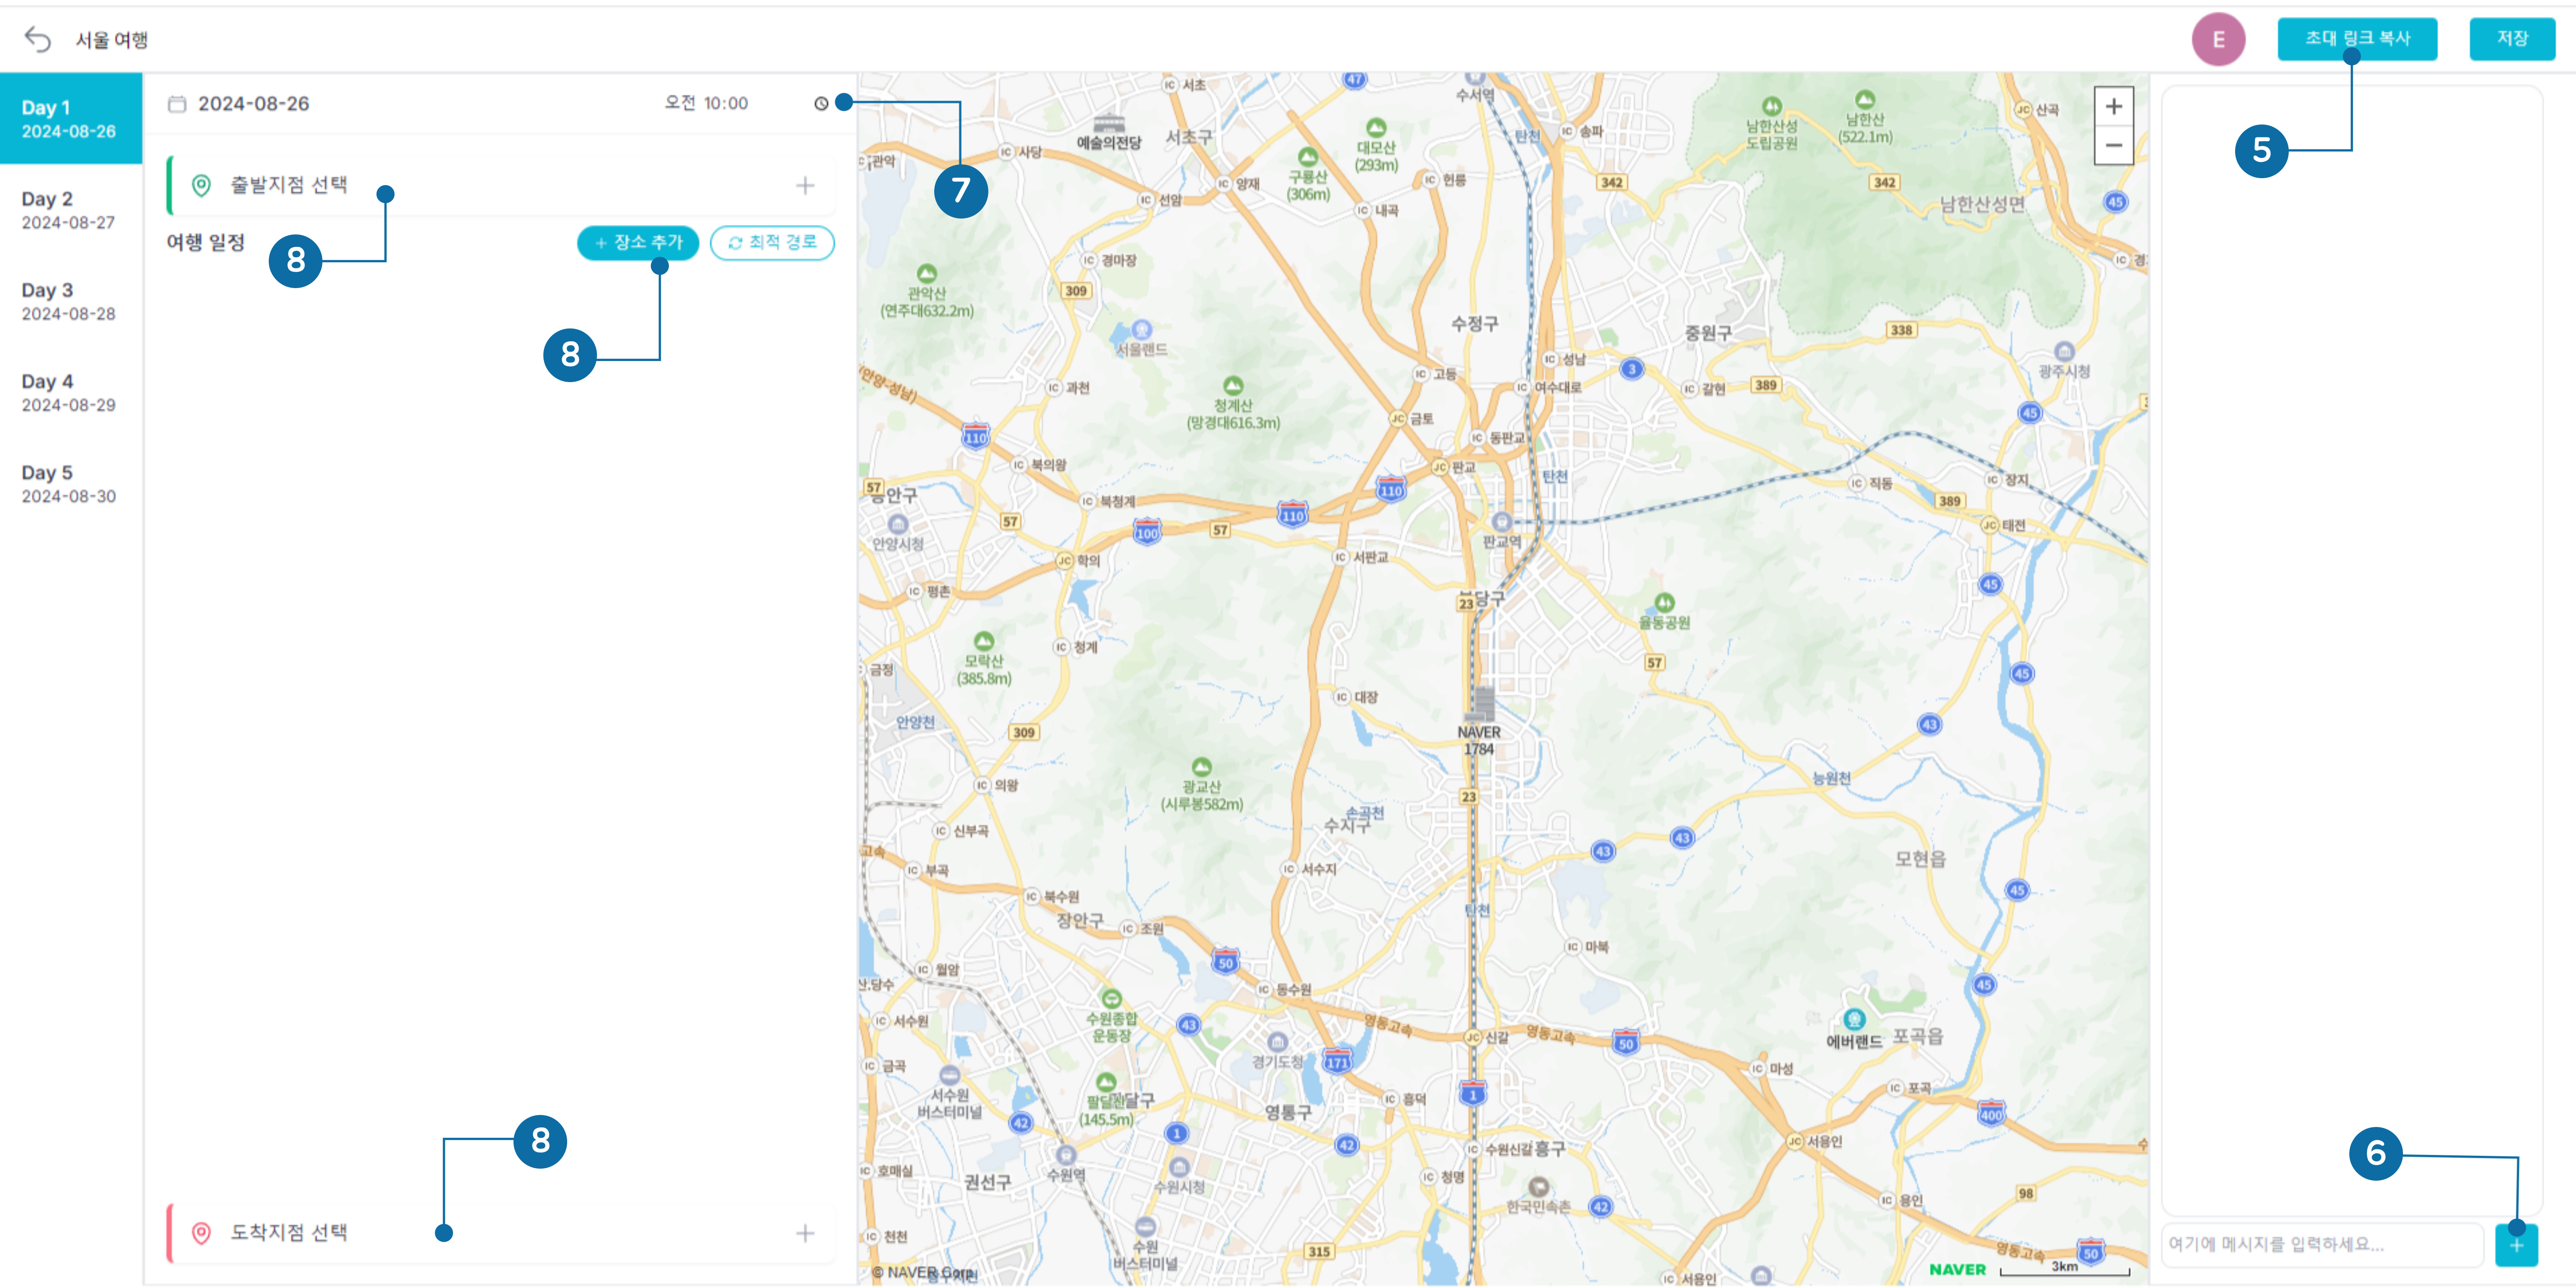Click the 판교역 marker on map

[1501, 522]
